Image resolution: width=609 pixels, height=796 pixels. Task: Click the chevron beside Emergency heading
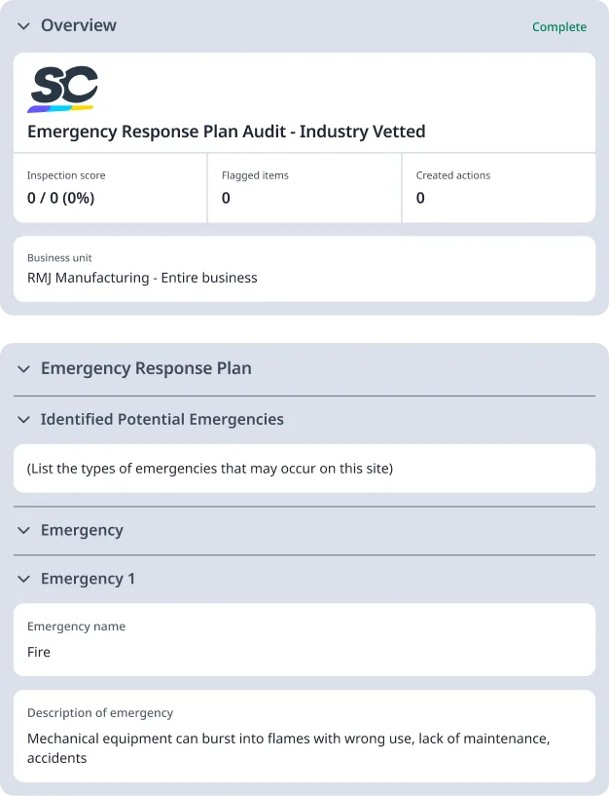(23, 530)
